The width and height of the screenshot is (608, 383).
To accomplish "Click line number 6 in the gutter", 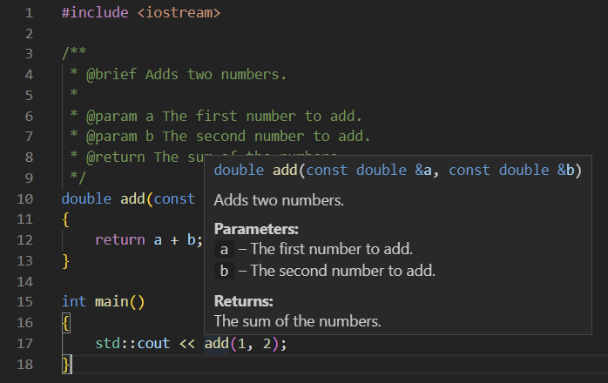I will tap(29, 117).
